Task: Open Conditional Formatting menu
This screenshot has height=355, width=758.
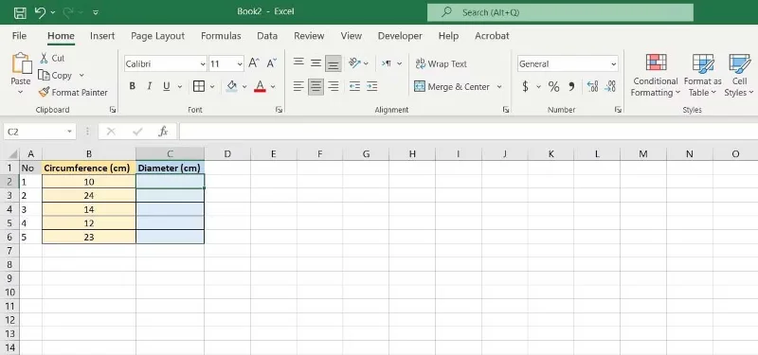Action: pos(656,75)
